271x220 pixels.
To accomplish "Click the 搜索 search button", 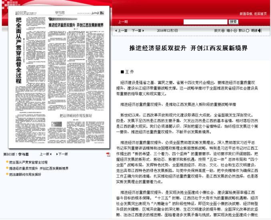I will [233, 22].
